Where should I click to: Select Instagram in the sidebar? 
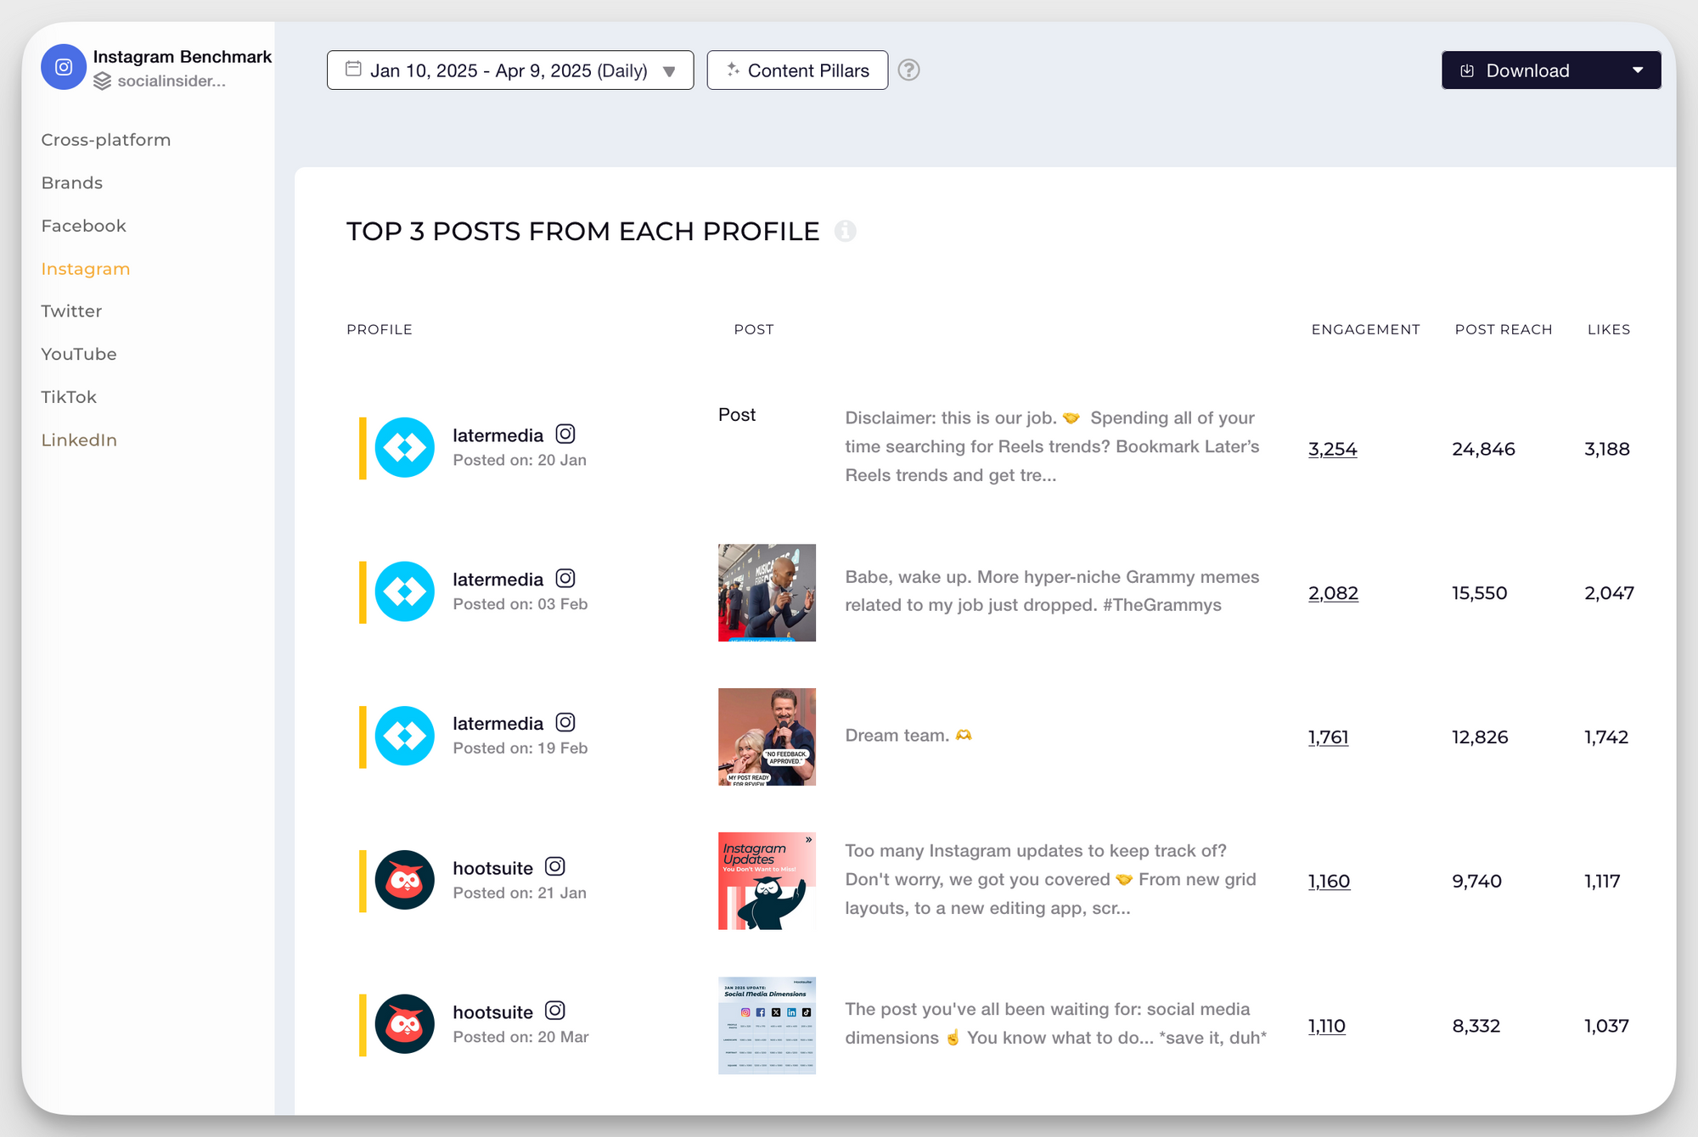(x=86, y=269)
